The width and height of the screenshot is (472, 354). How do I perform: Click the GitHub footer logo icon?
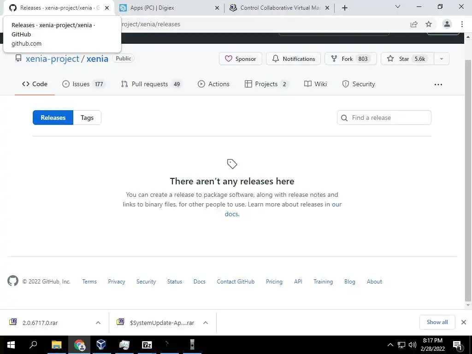[x=13, y=281]
